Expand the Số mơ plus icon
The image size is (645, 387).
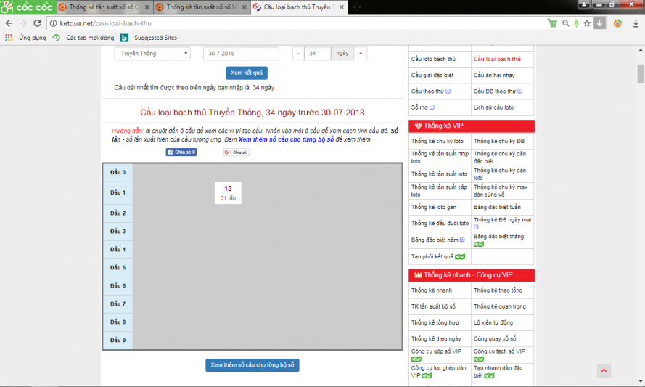tap(433, 107)
